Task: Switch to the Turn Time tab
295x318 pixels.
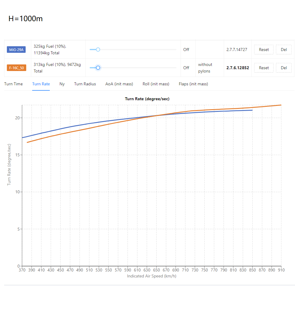Action: [x=13, y=84]
